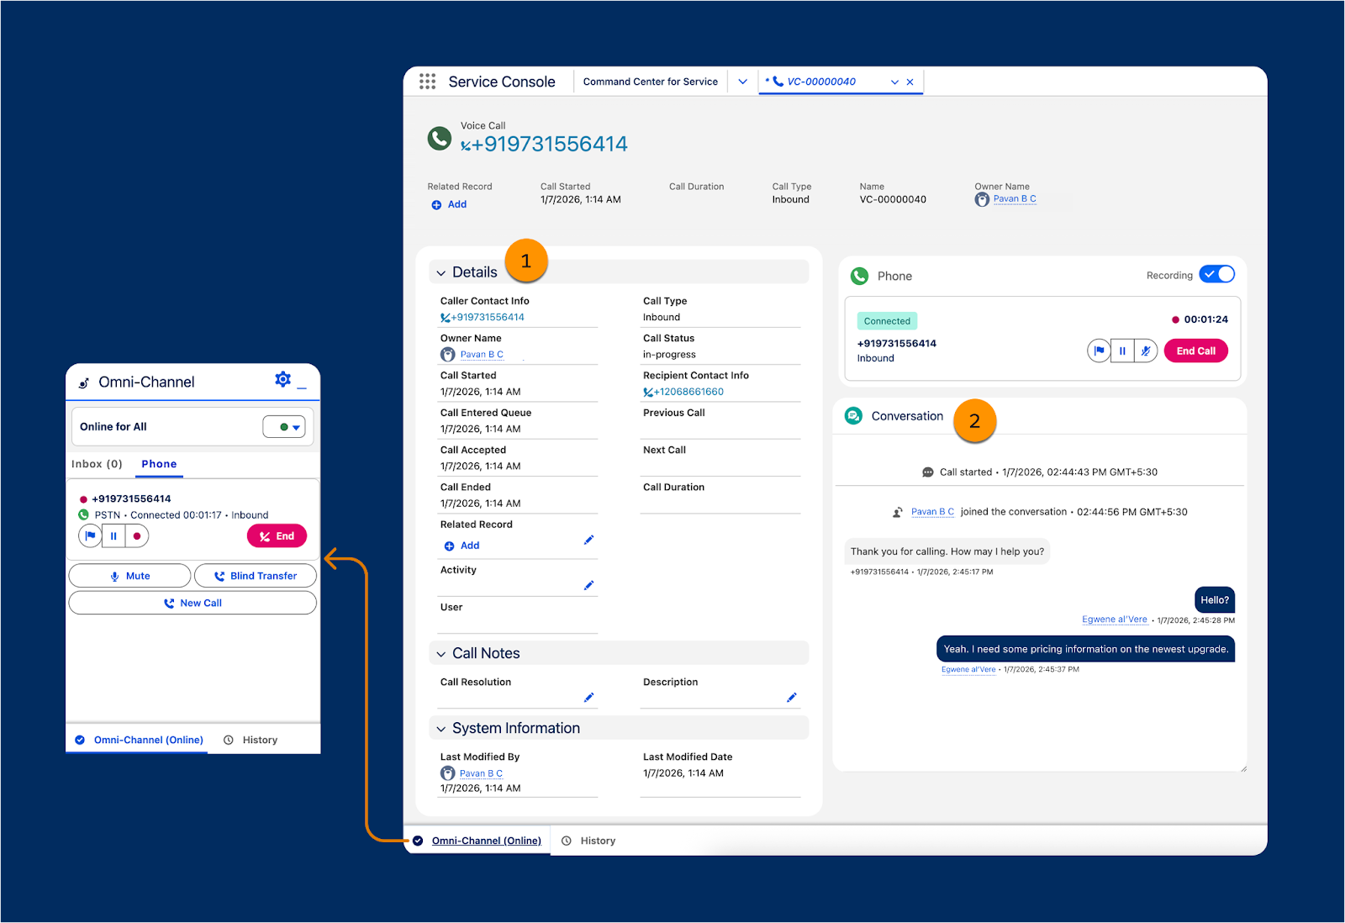Viewport: 1345px width, 923px height.
Task: Collapse the System Information section
Action: (x=440, y=729)
